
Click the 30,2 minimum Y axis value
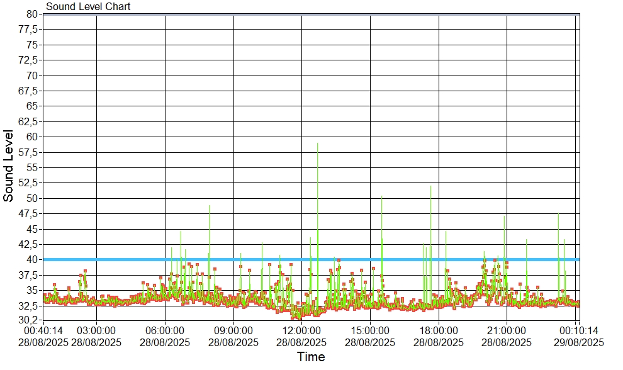(x=30, y=320)
